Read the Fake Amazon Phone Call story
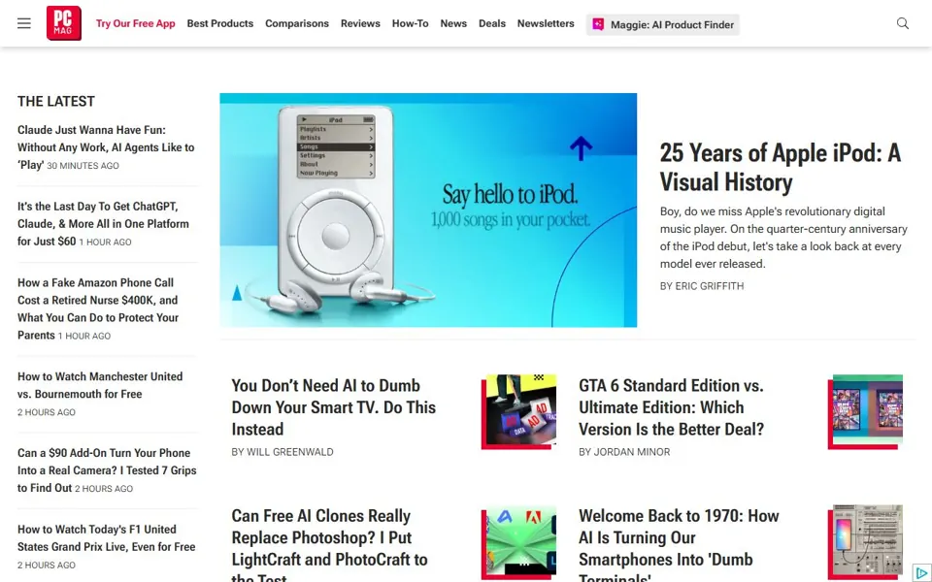The height and width of the screenshot is (582, 932). [x=98, y=308]
